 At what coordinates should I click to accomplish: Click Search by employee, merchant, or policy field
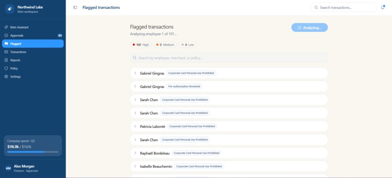click(x=229, y=58)
